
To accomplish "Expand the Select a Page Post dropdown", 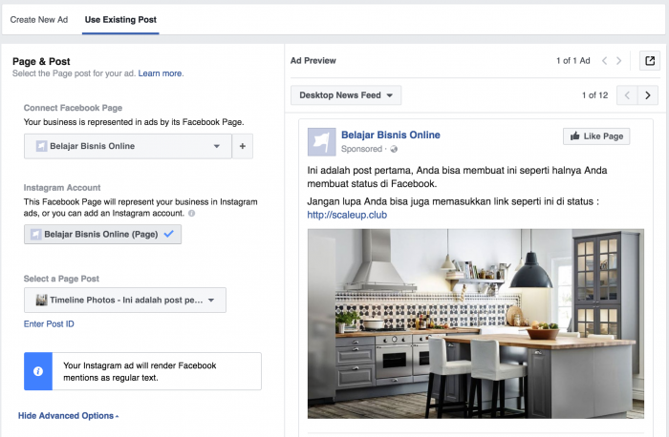I will pyautogui.click(x=125, y=301).
